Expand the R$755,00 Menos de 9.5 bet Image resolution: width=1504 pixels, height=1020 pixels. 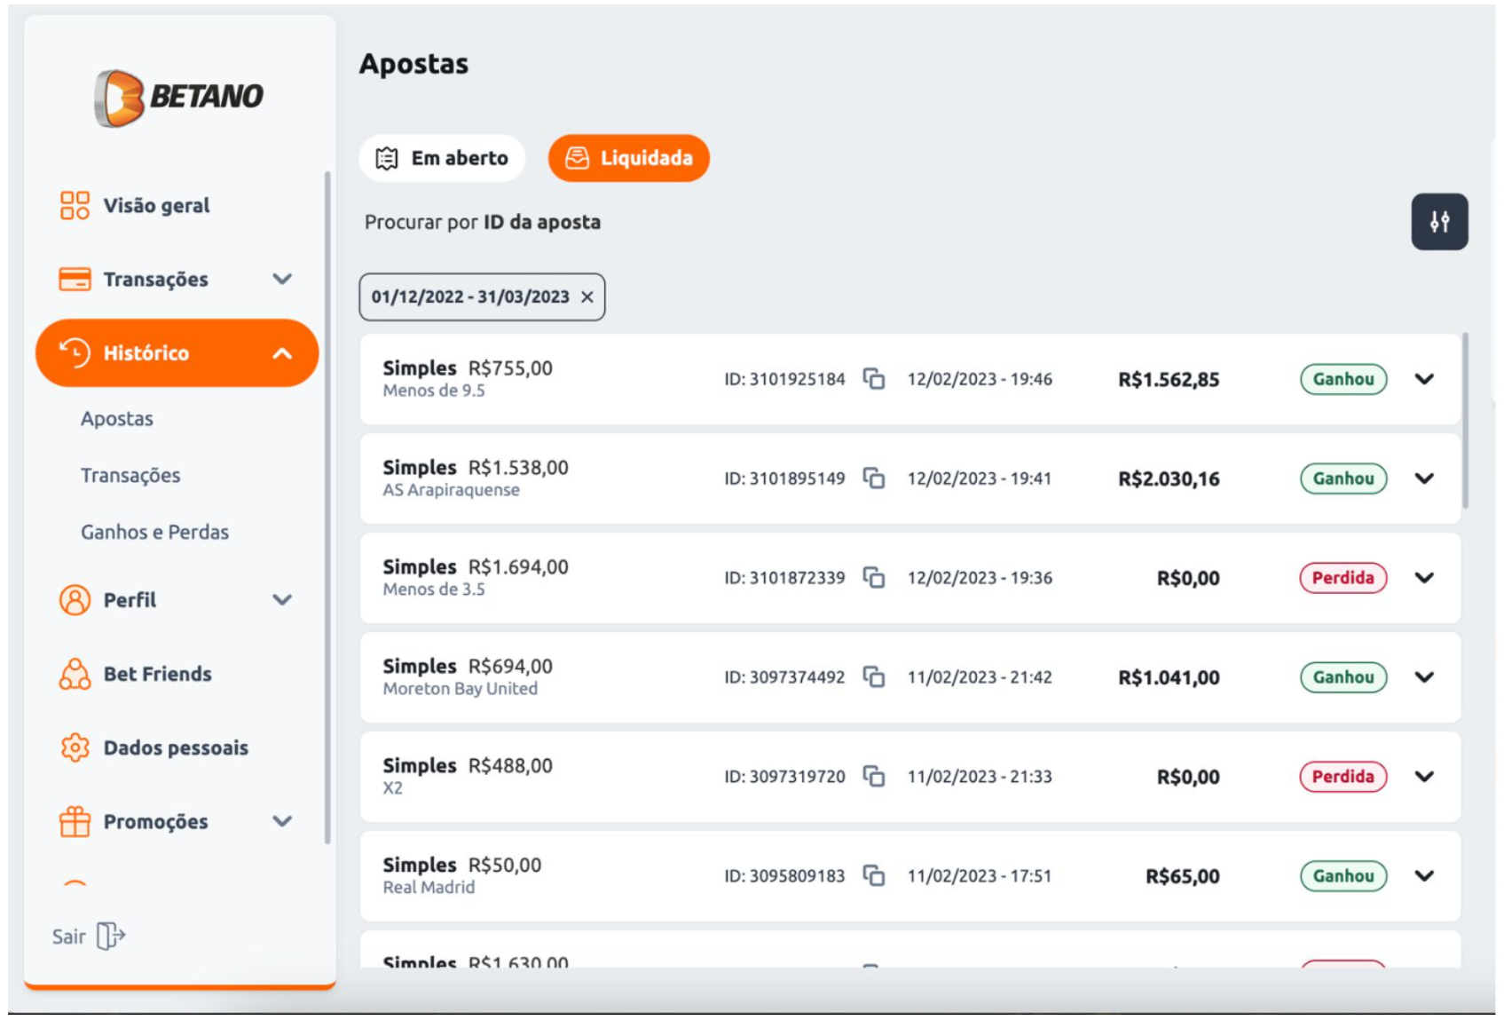1424,379
